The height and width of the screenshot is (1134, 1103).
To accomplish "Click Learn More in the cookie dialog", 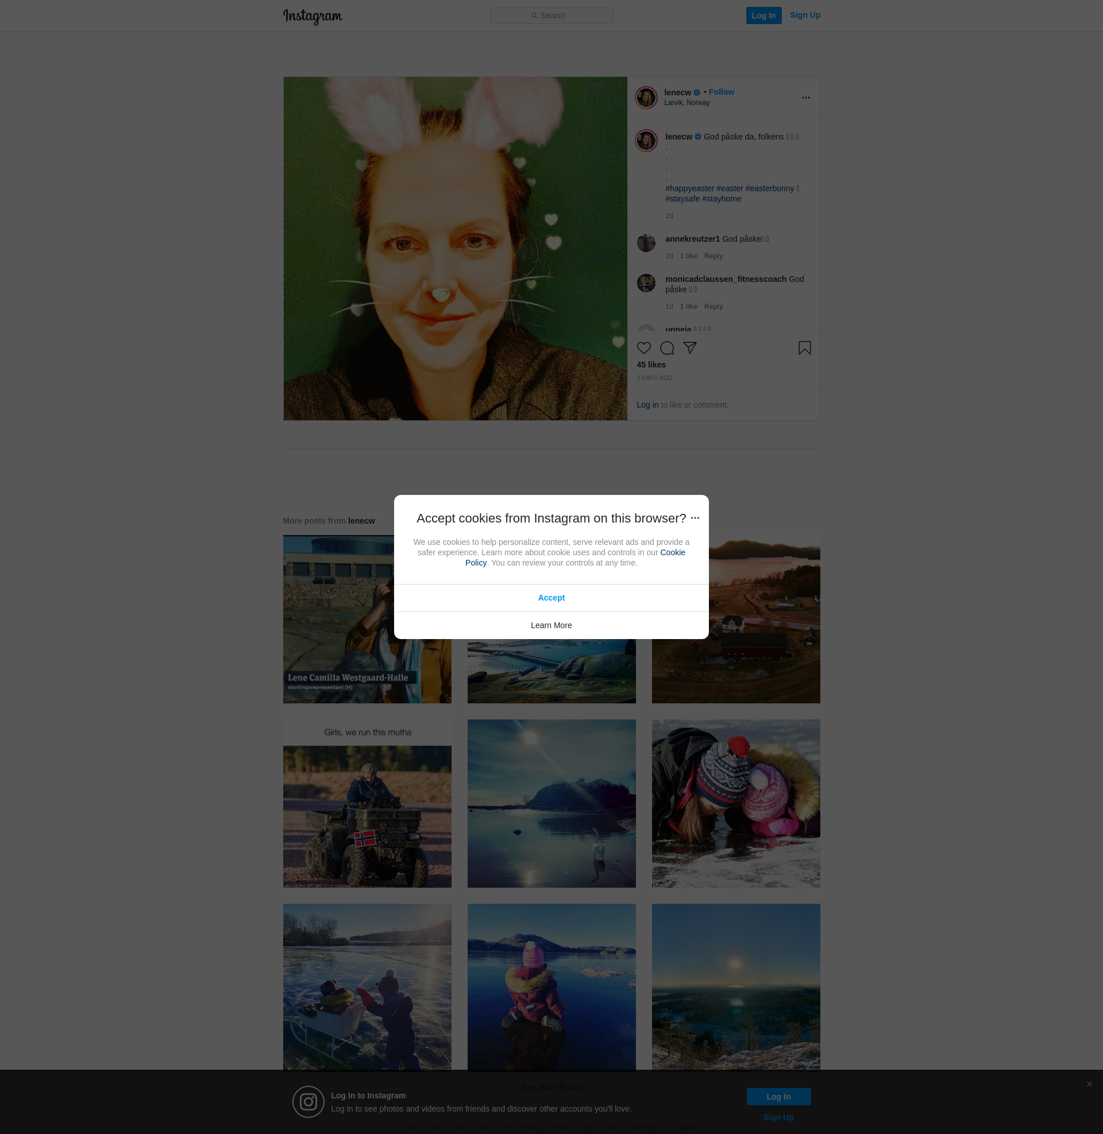I will coord(551,625).
